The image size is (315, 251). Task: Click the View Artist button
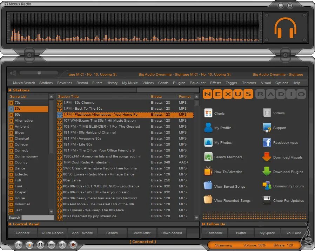[x=142, y=233]
